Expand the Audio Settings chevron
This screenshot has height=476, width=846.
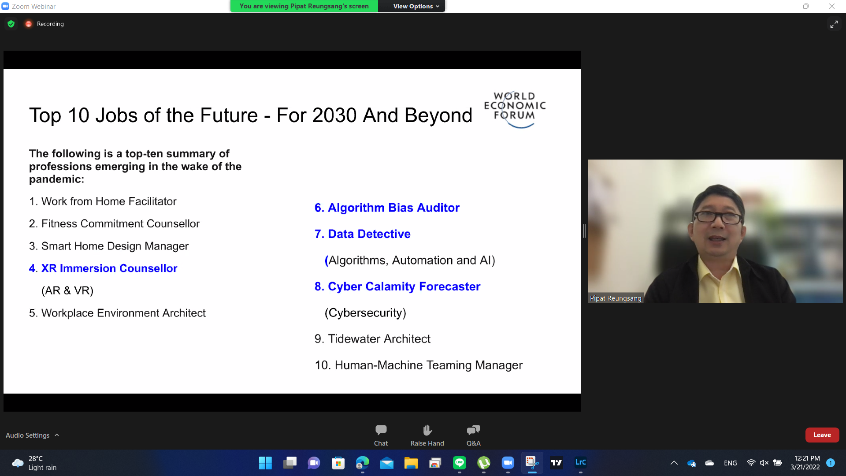57,435
